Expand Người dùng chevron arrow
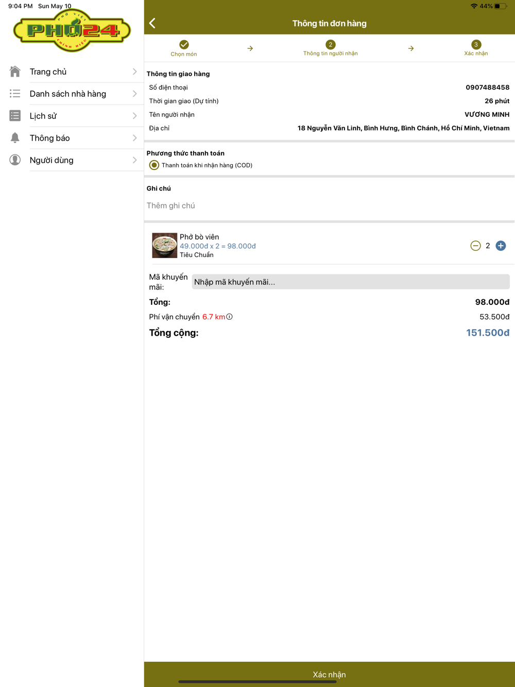Screen dimensions: 515x687 (x=134, y=160)
